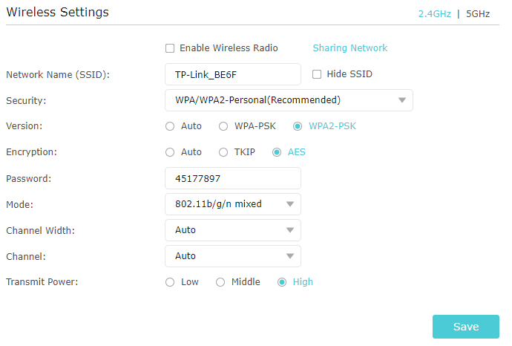Expand the Mode dropdown

pyautogui.click(x=232, y=204)
